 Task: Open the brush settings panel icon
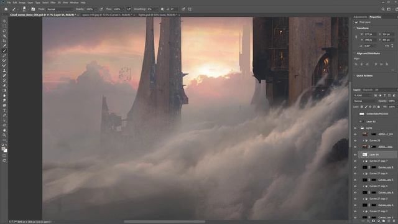33,9
